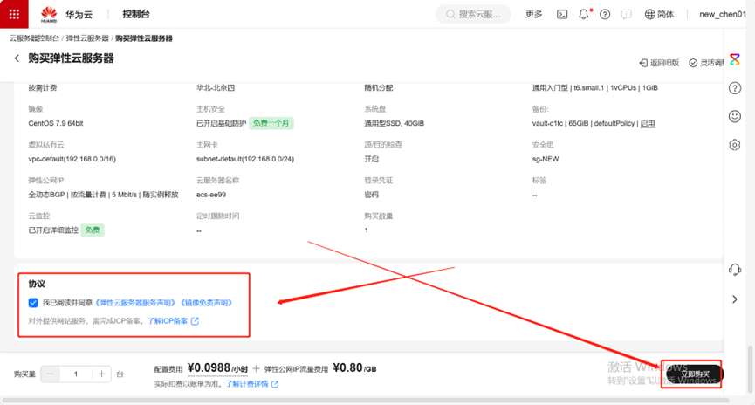The image size is (755, 405).
Task: Select the 通用型SSD, 40GiB system disk value
Action: coord(395,123)
